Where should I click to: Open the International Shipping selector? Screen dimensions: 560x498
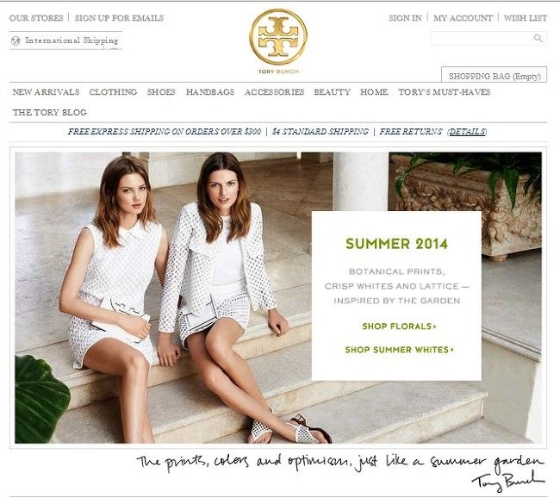[x=65, y=40]
